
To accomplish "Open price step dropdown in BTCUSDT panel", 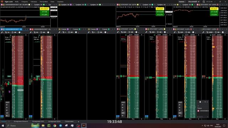I will click(181, 32).
